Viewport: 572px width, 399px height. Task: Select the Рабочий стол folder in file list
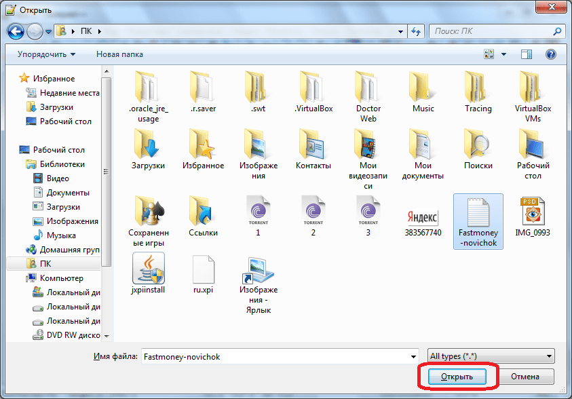(x=533, y=154)
